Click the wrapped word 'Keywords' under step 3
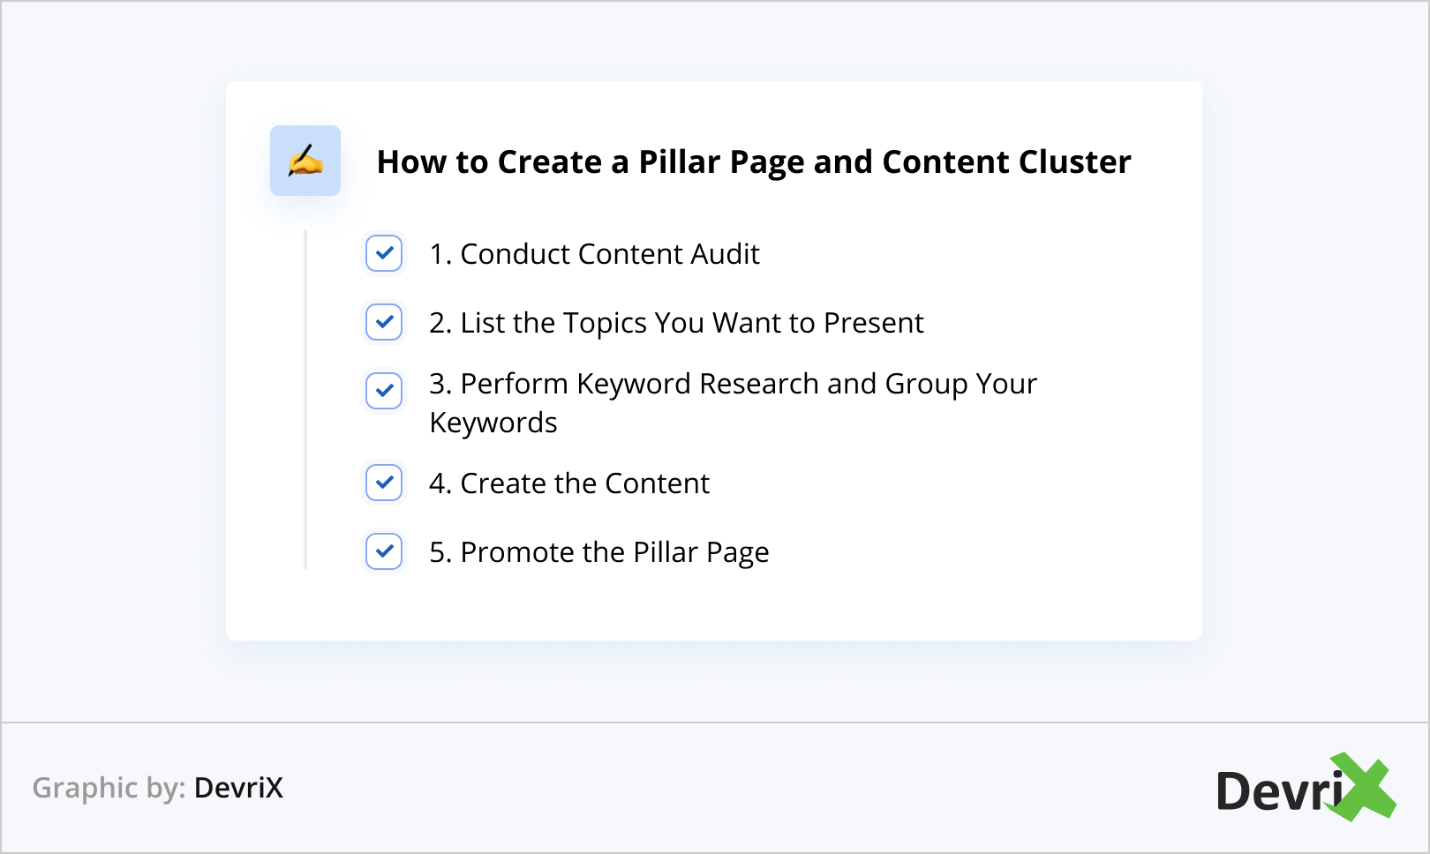The image size is (1430, 854). tap(493, 423)
